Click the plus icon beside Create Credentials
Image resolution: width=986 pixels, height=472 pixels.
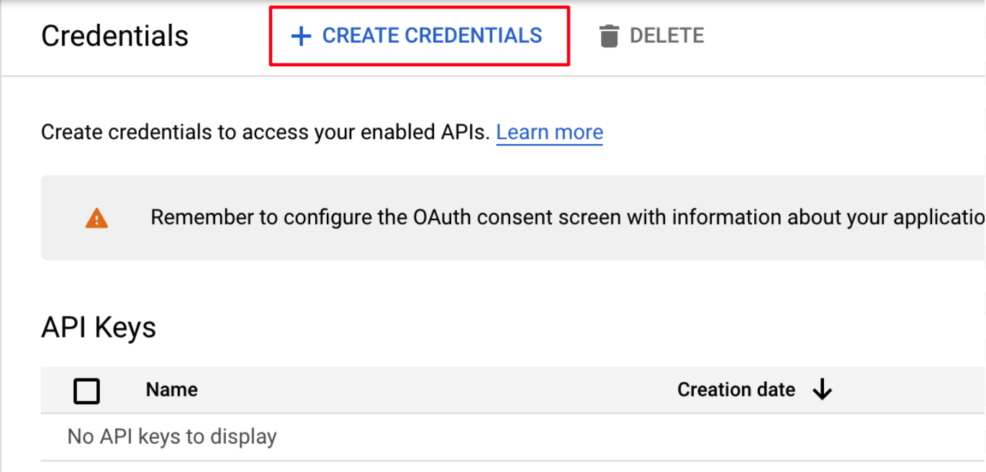[301, 36]
